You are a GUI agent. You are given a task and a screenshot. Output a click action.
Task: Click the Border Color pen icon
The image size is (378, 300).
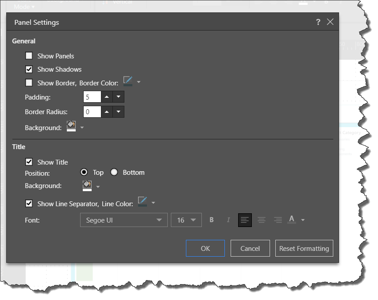pos(128,81)
